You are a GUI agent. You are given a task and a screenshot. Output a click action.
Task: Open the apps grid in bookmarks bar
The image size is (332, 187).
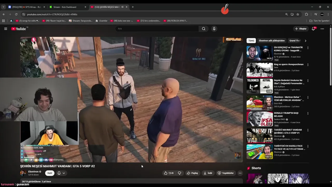pyautogui.click(x=3, y=21)
